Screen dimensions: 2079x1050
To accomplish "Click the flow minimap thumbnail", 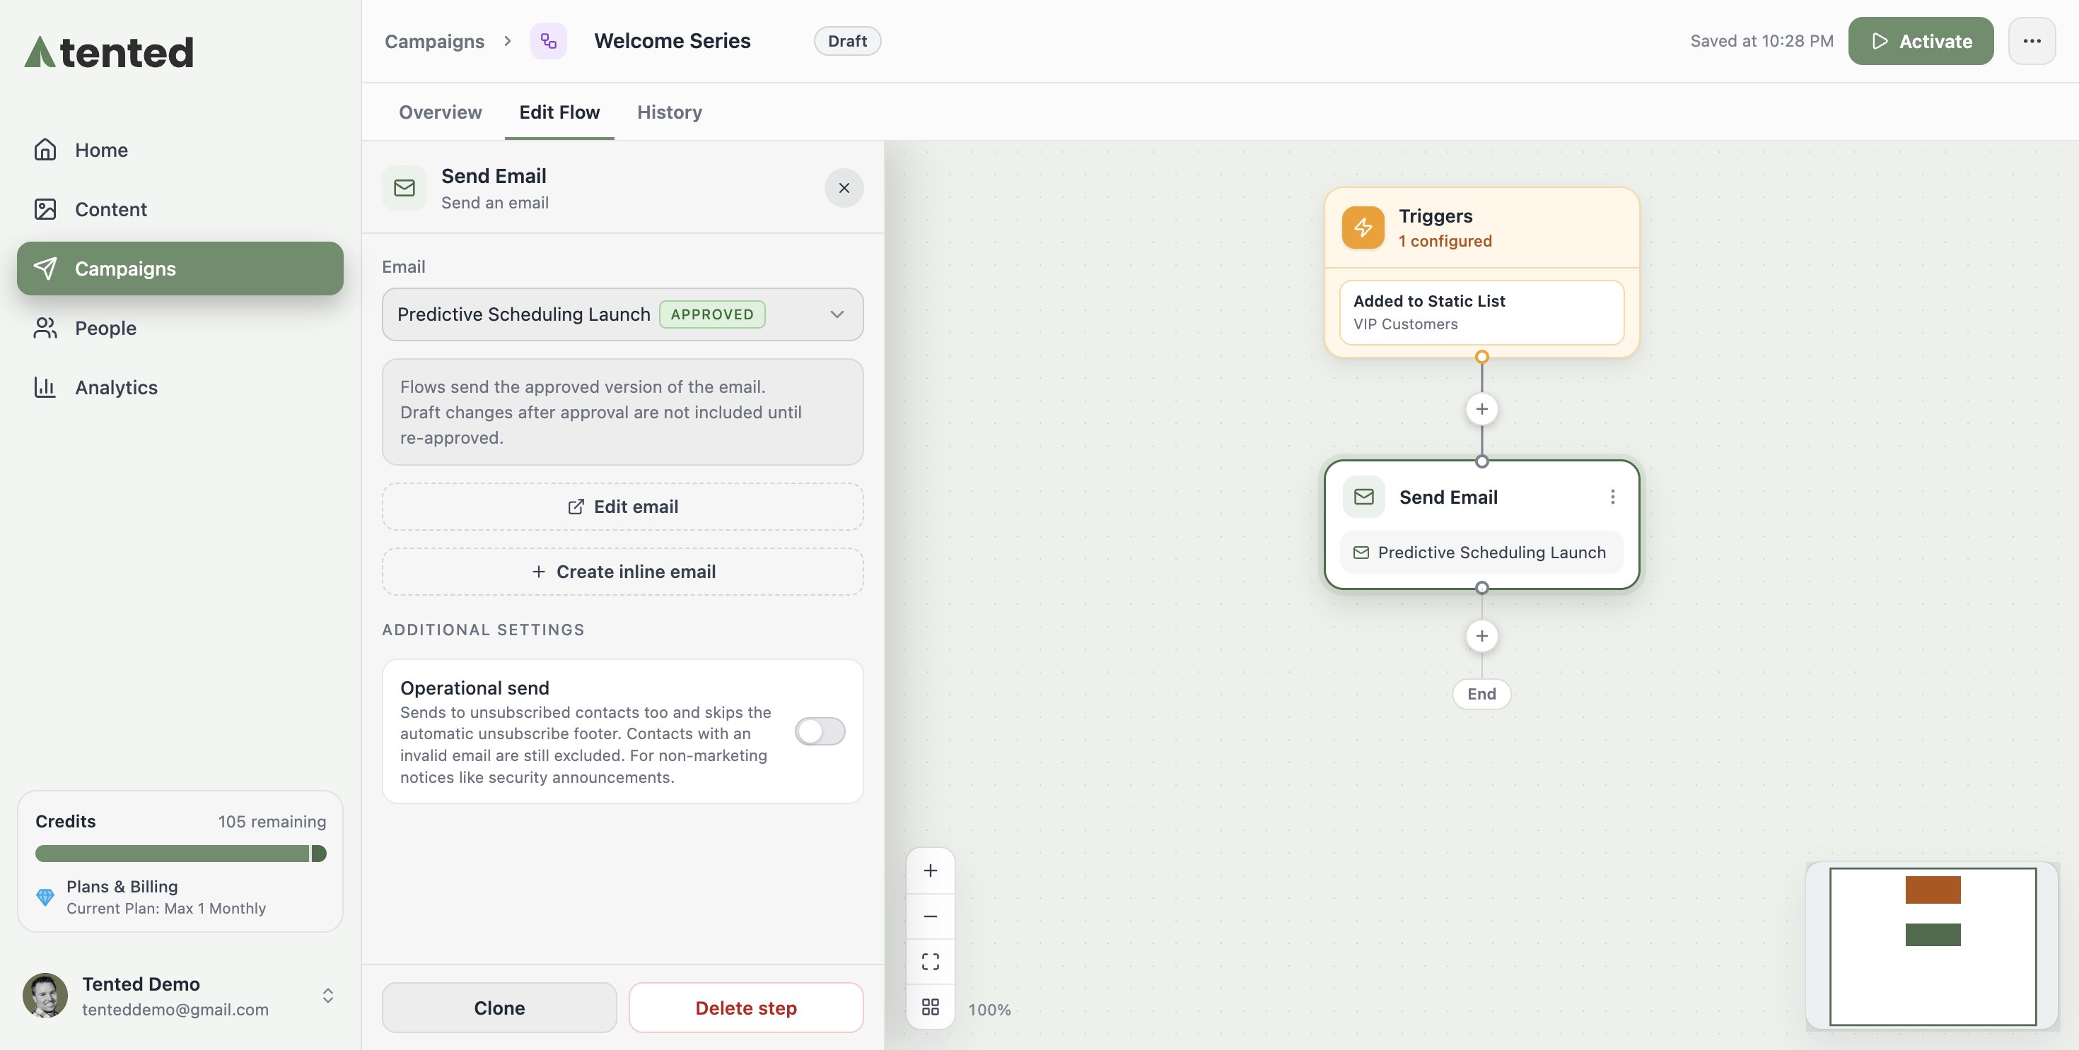I will pyautogui.click(x=1931, y=945).
